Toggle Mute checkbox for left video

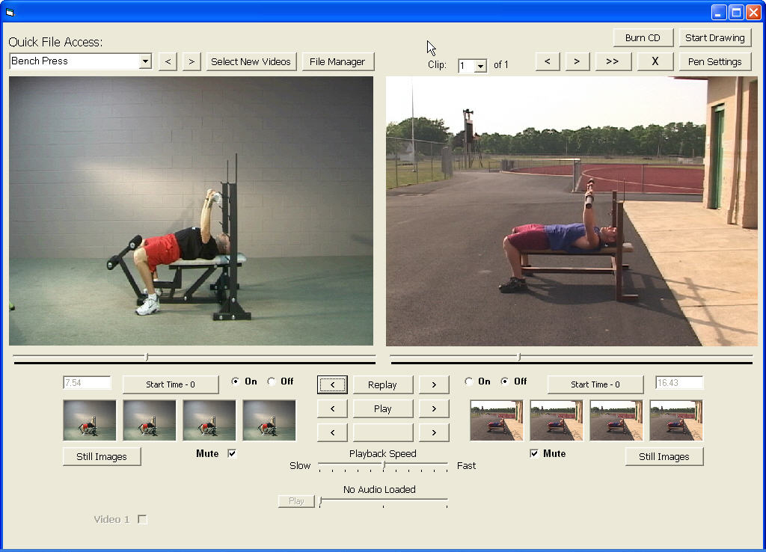click(232, 454)
